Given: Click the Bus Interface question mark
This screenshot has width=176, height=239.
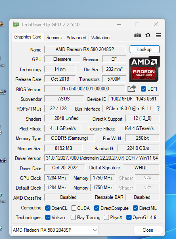Looking at the screenshot, I should click(x=158, y=109).
